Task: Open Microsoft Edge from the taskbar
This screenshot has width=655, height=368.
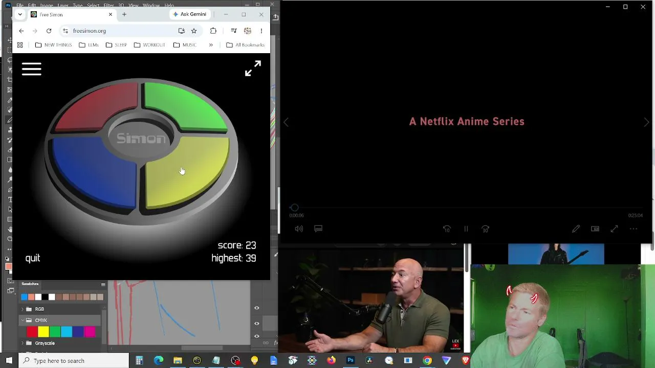Action: (159, 360)
